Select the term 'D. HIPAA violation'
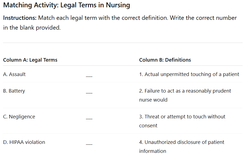Viewport: 244px width, 158px height. click(x=24, y=142)
